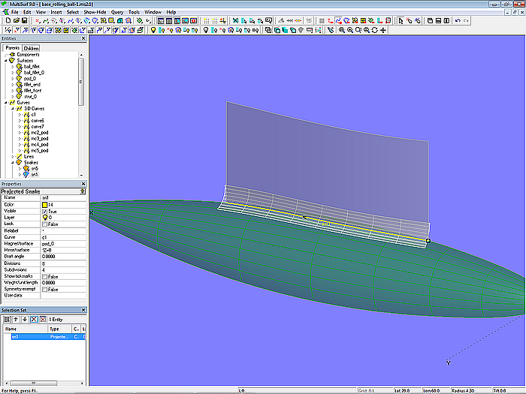Click the red X clear selection icon
Viewport: 526px width, 394px height.
(35, 319)
